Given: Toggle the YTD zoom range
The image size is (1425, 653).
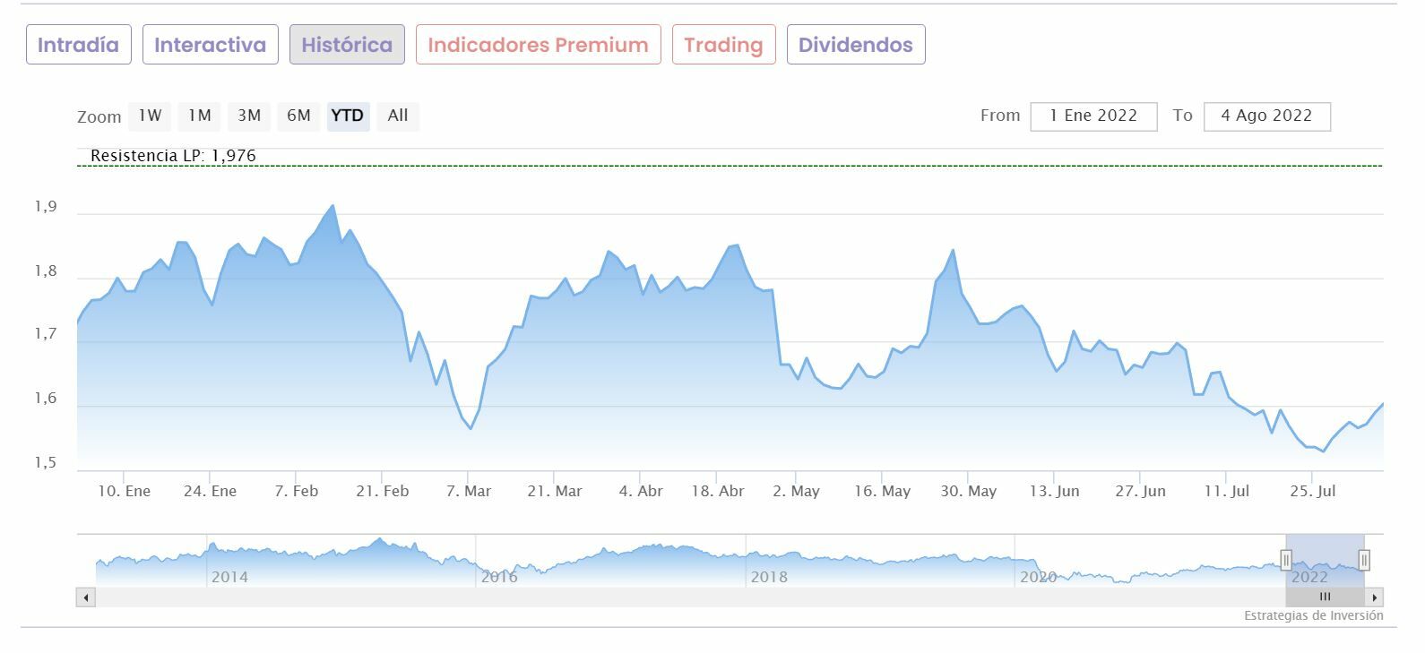Looking at the screenshot, I should click(348, 116).
